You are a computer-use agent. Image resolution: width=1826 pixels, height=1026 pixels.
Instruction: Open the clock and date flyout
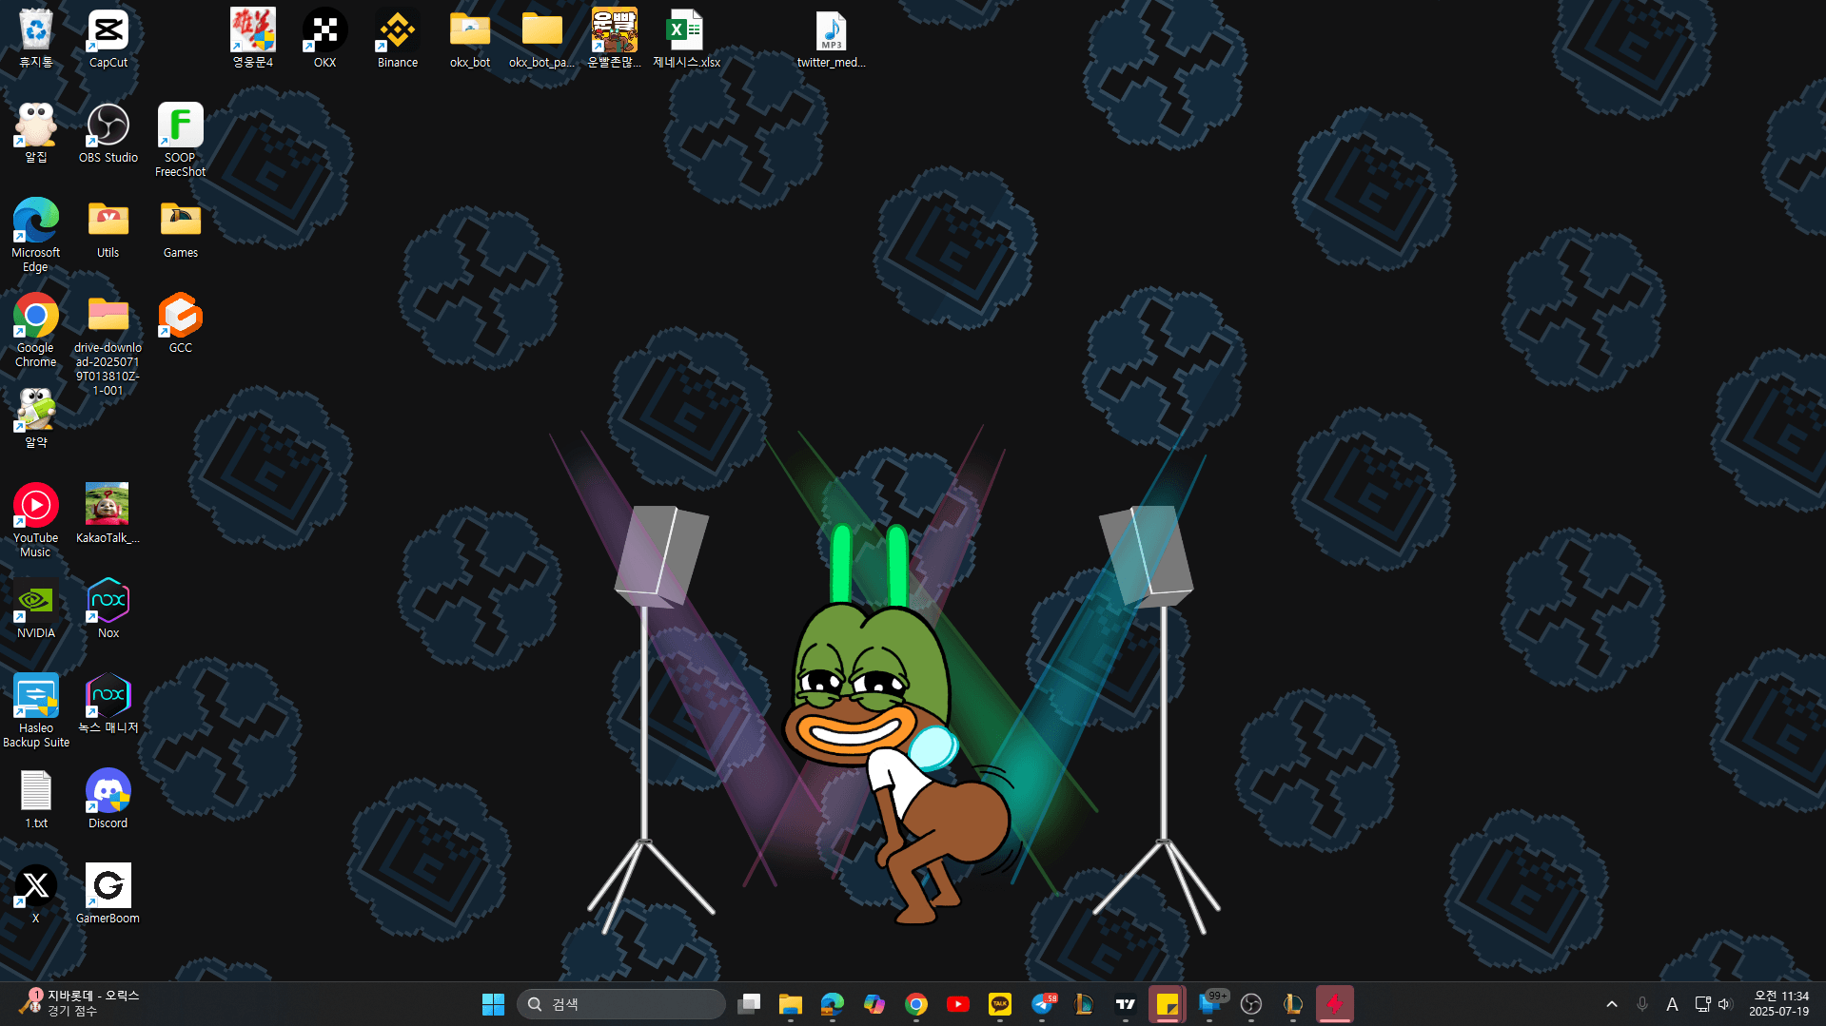[x=1777, y=1004]
